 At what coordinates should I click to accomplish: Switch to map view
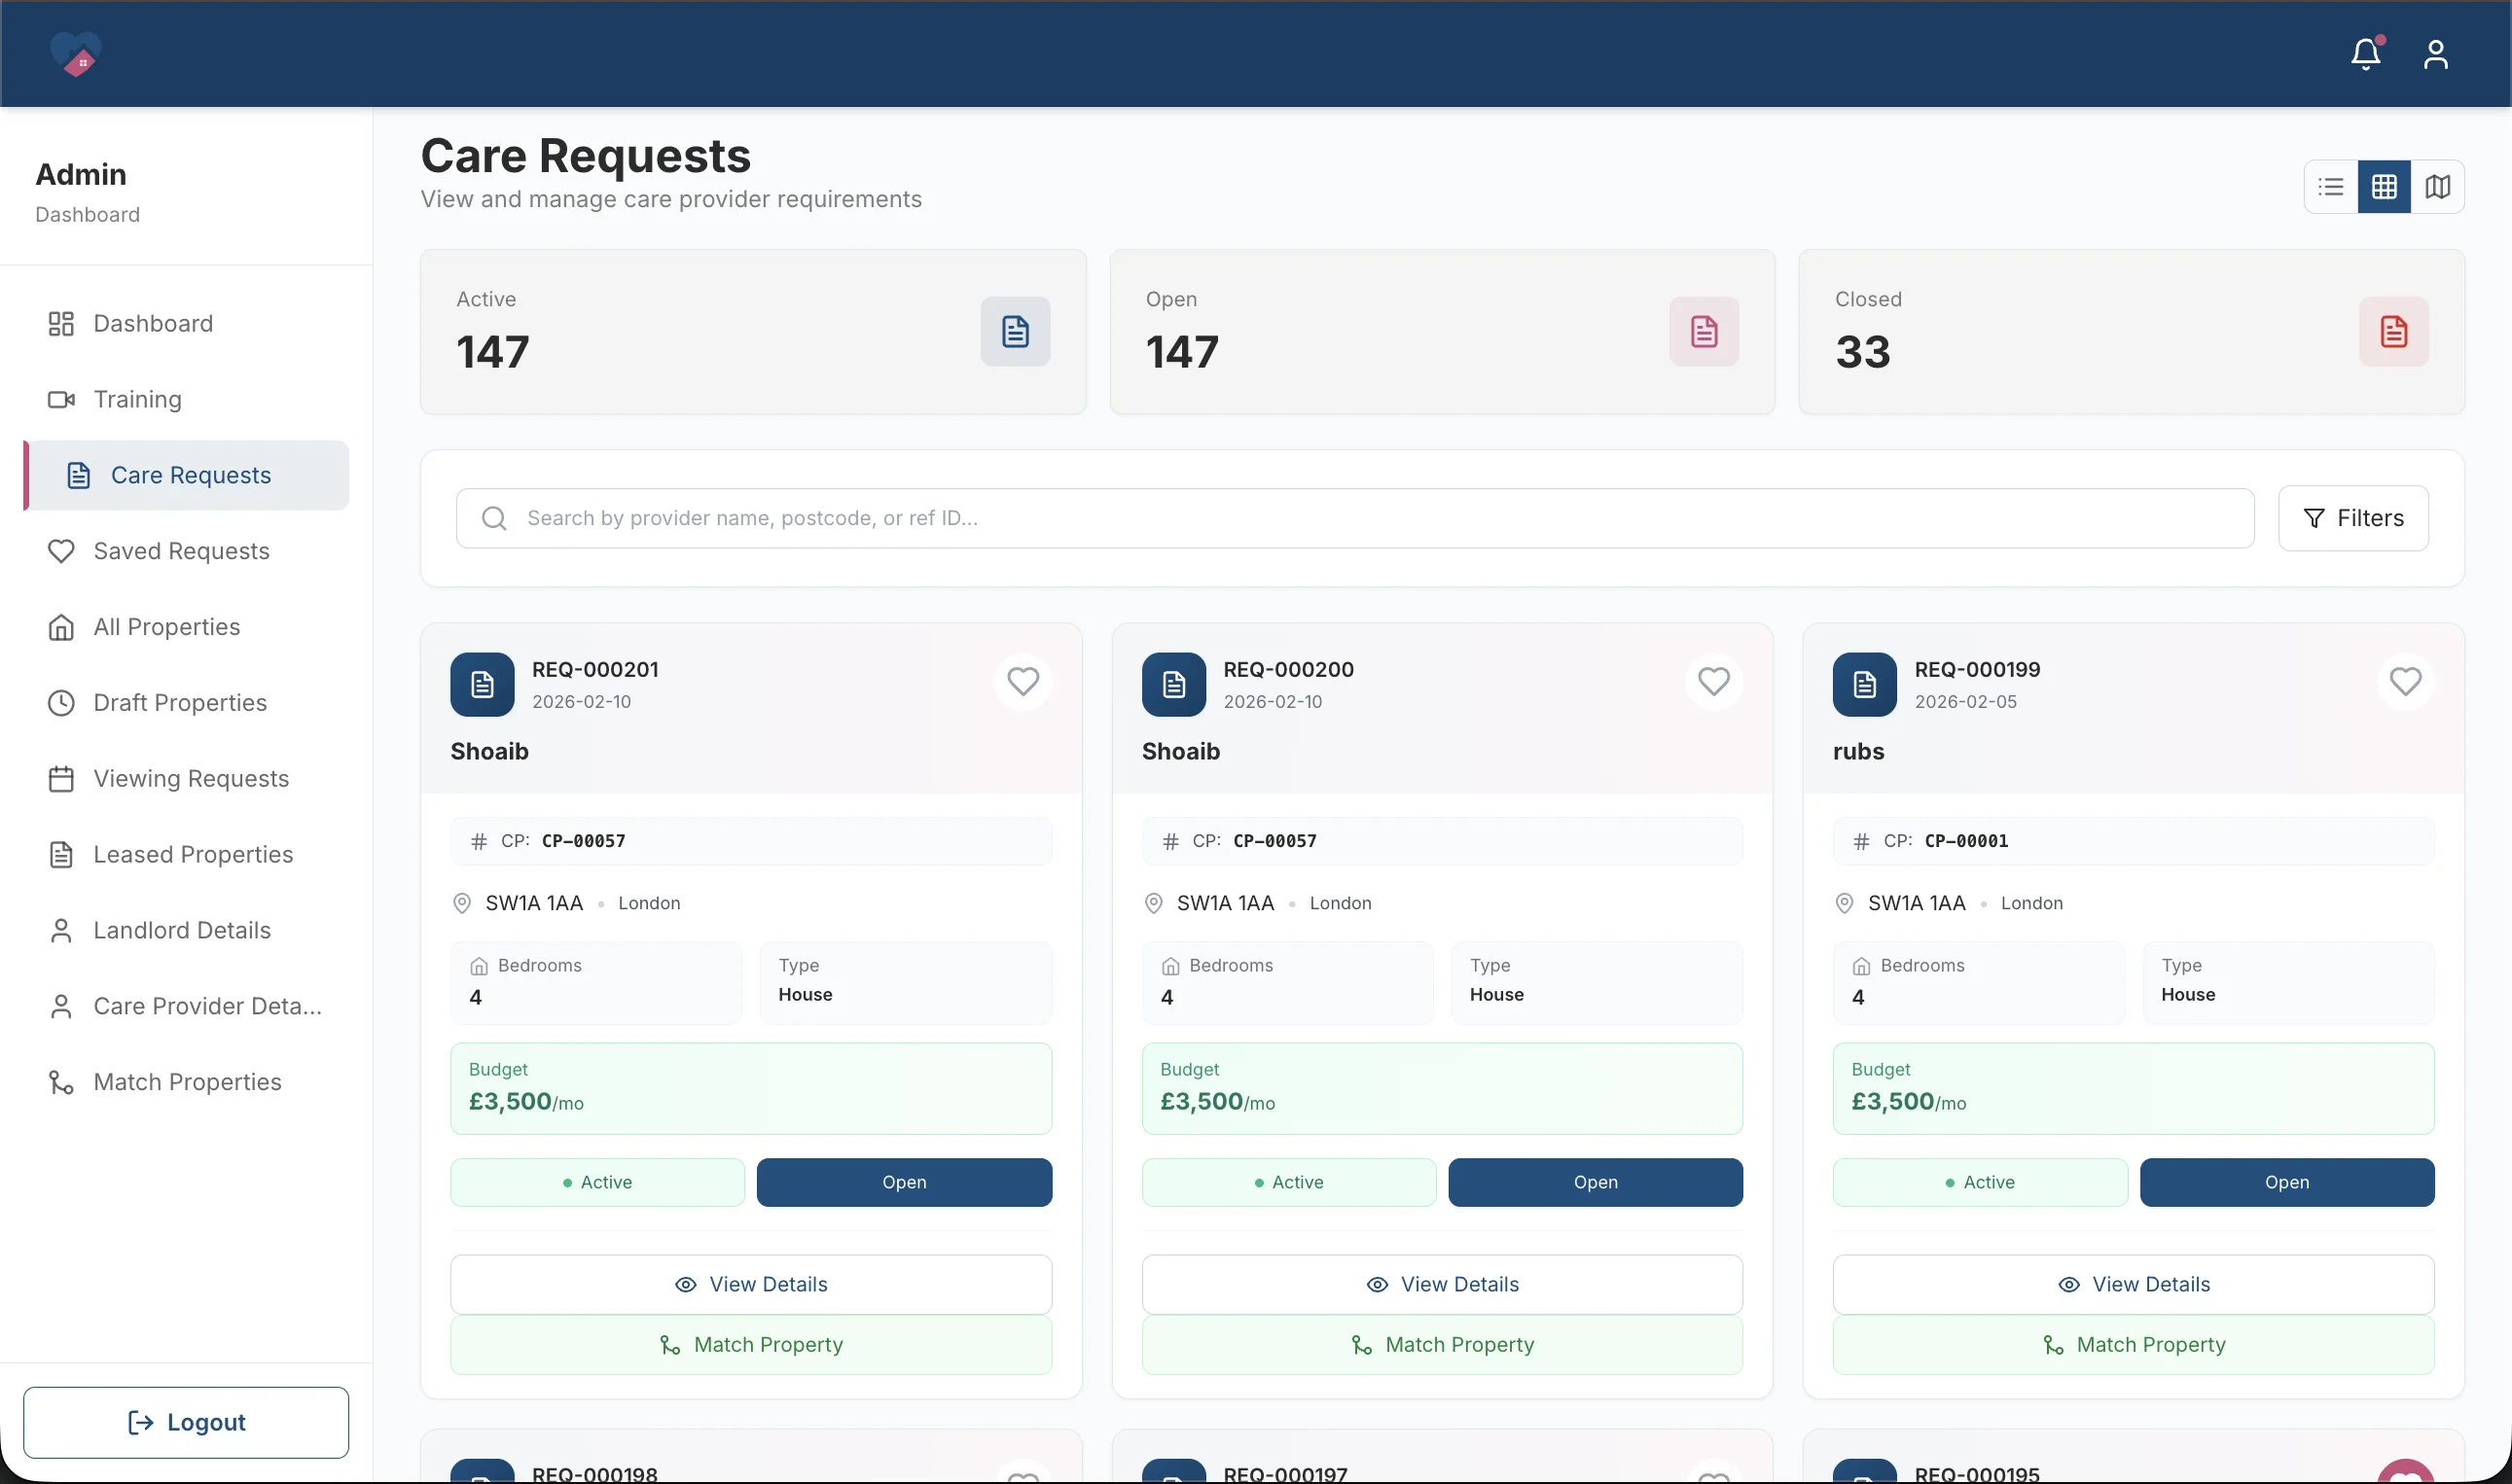click(x=2438, y=186)
